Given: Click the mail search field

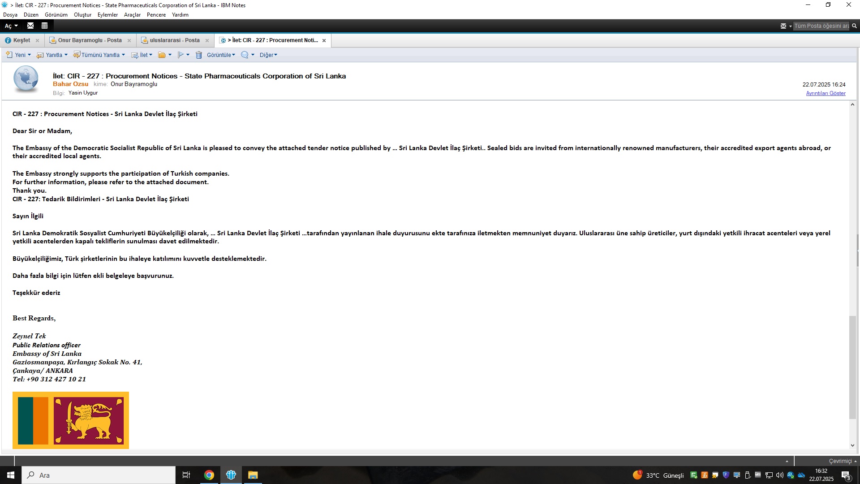Looking at the screenshot, I should coord(821,26).
